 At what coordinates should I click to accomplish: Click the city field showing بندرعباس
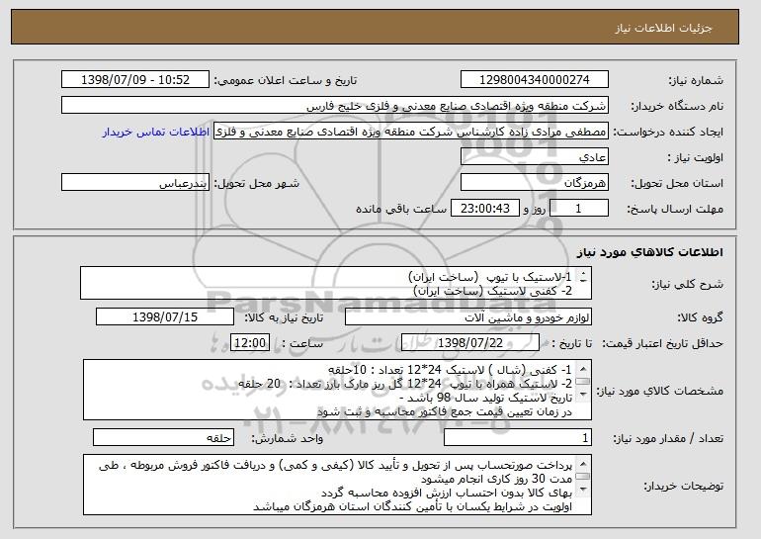135,183
